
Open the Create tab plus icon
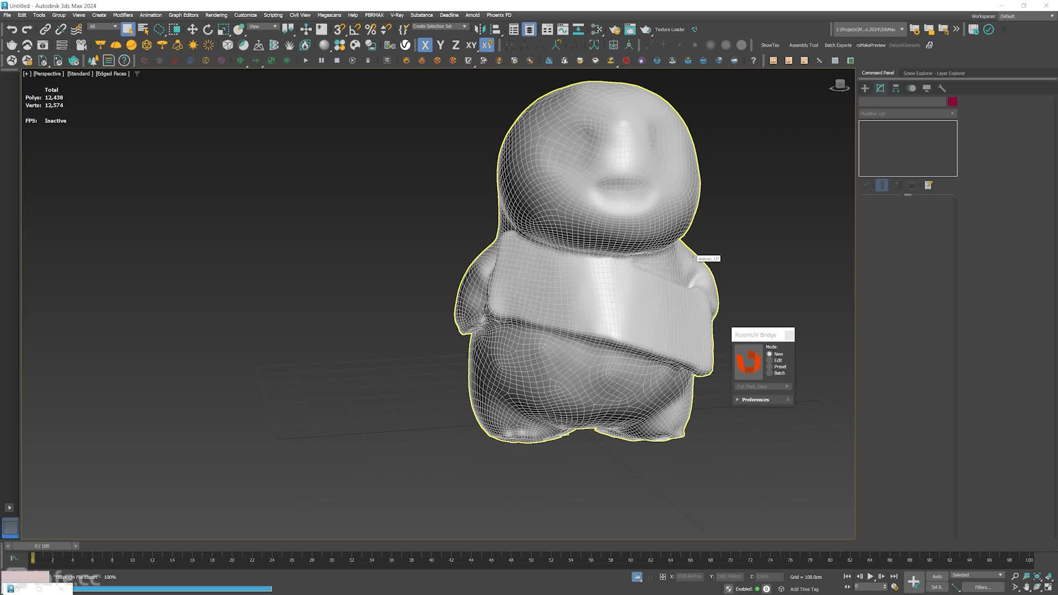(x=865, y=88)
